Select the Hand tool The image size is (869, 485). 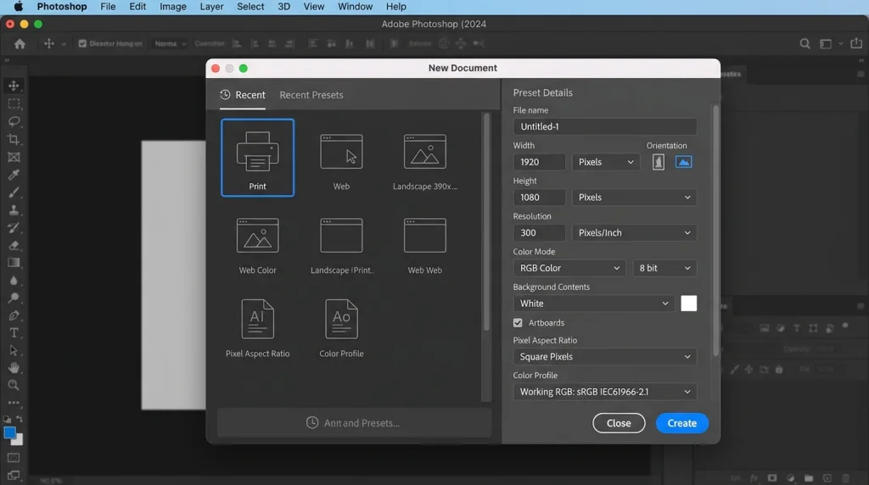point(14,368)
